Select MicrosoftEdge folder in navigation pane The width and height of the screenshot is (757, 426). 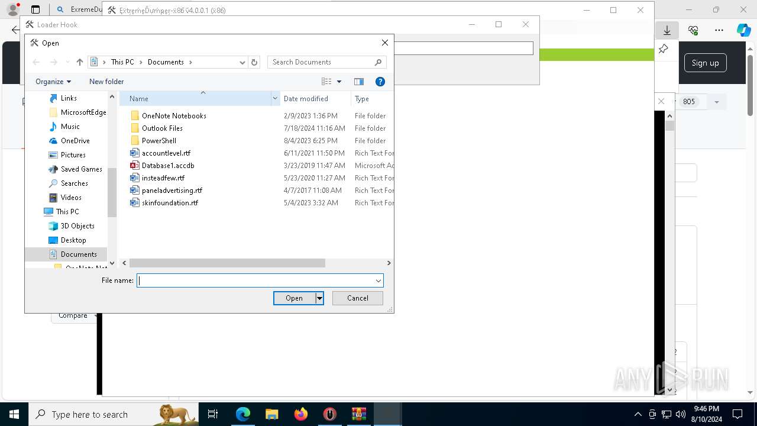coord(83,112)
